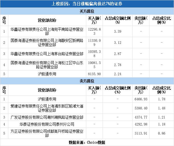This screenshot has width=174, height=146.
Task: Select sell amount value 4374.77
Action: (x=141, y=117)
